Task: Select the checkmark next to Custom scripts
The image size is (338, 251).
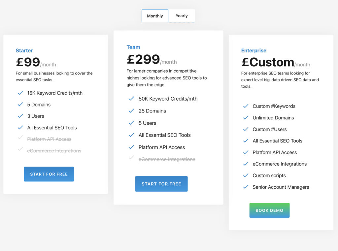Action: point(246,175)
